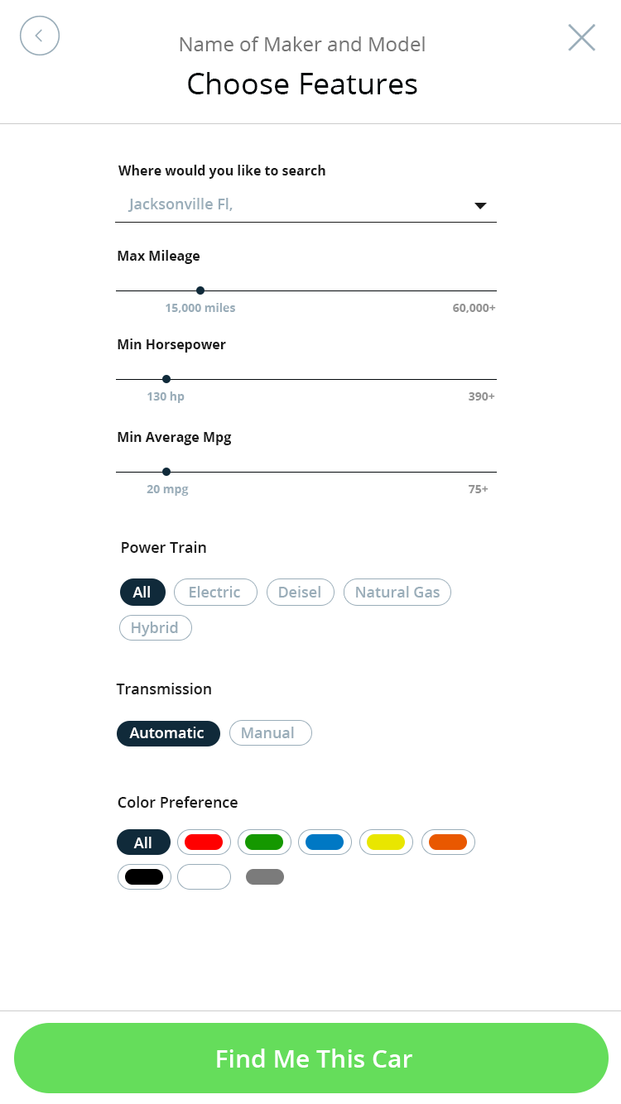The height and width of the screenshot is (1104, 621).
Task: Click the Max Mileage slider handle
Action: [x=200, y=290]
